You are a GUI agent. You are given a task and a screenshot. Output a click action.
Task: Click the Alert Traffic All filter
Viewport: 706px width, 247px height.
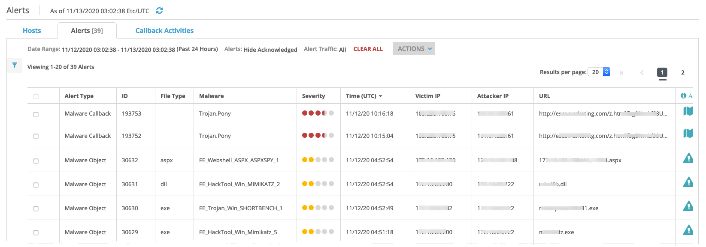342,50
